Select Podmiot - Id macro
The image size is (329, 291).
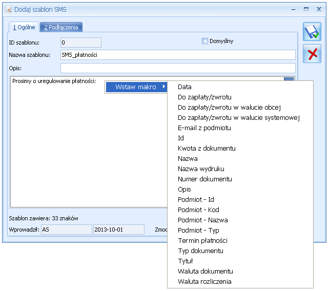coord(240,199)
